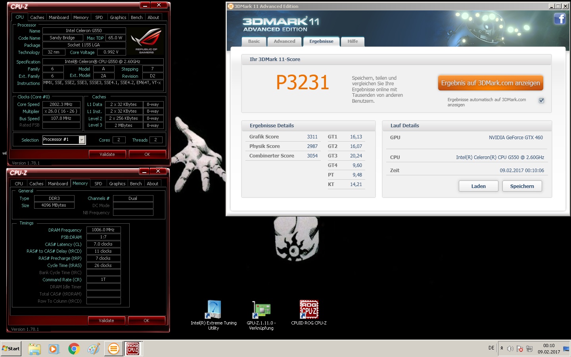The height and width of the screenshot is (357, 571).
Task: Open CPUID ROG CPU-Z desktop shortcut
Action: point(309,313)
